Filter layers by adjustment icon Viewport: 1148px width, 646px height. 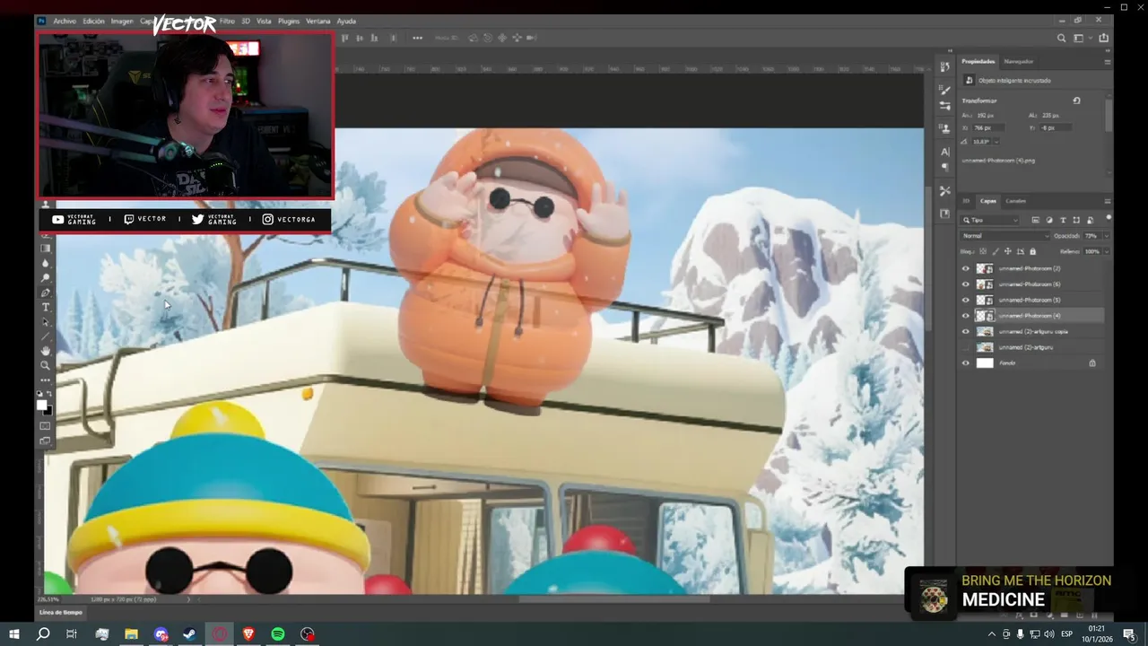1049,220
